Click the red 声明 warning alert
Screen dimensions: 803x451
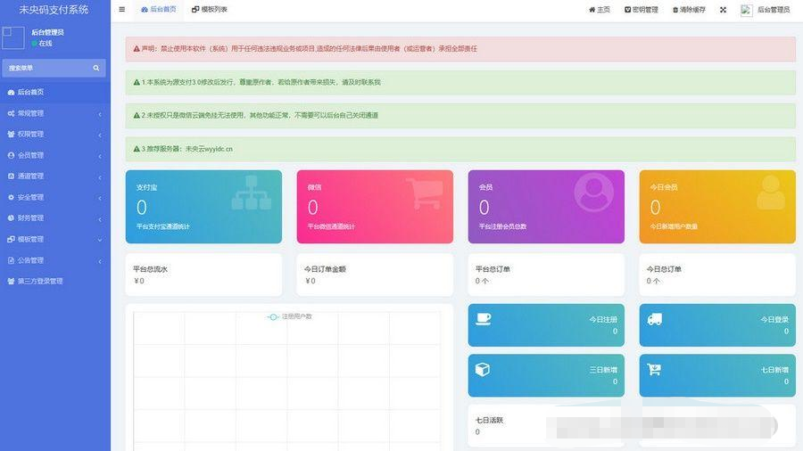click(x=460, y=49)
